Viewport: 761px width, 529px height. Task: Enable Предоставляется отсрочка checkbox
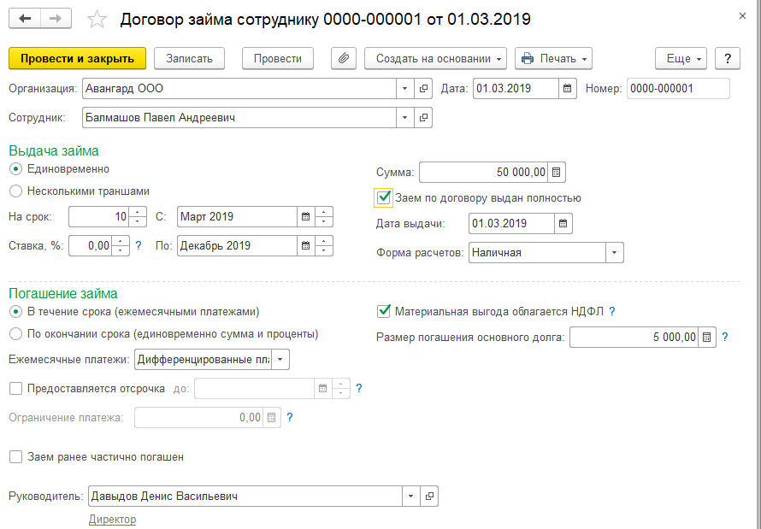coord(16,388)
